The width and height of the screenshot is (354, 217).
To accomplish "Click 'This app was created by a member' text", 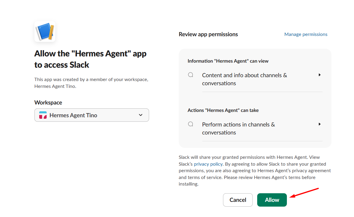I will (91, 83).
